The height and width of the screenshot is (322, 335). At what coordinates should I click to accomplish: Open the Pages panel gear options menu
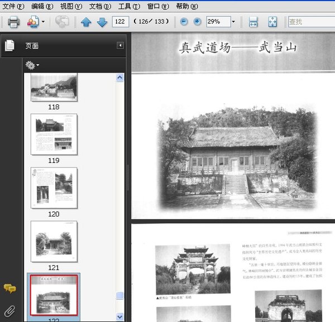pyautogui.click(x=32, y=65)
